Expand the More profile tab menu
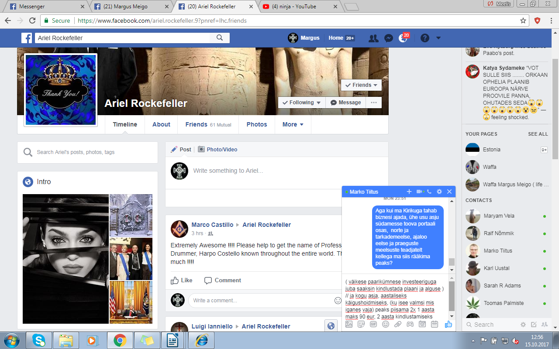559x349 pixels. click(x=293, y=124)
